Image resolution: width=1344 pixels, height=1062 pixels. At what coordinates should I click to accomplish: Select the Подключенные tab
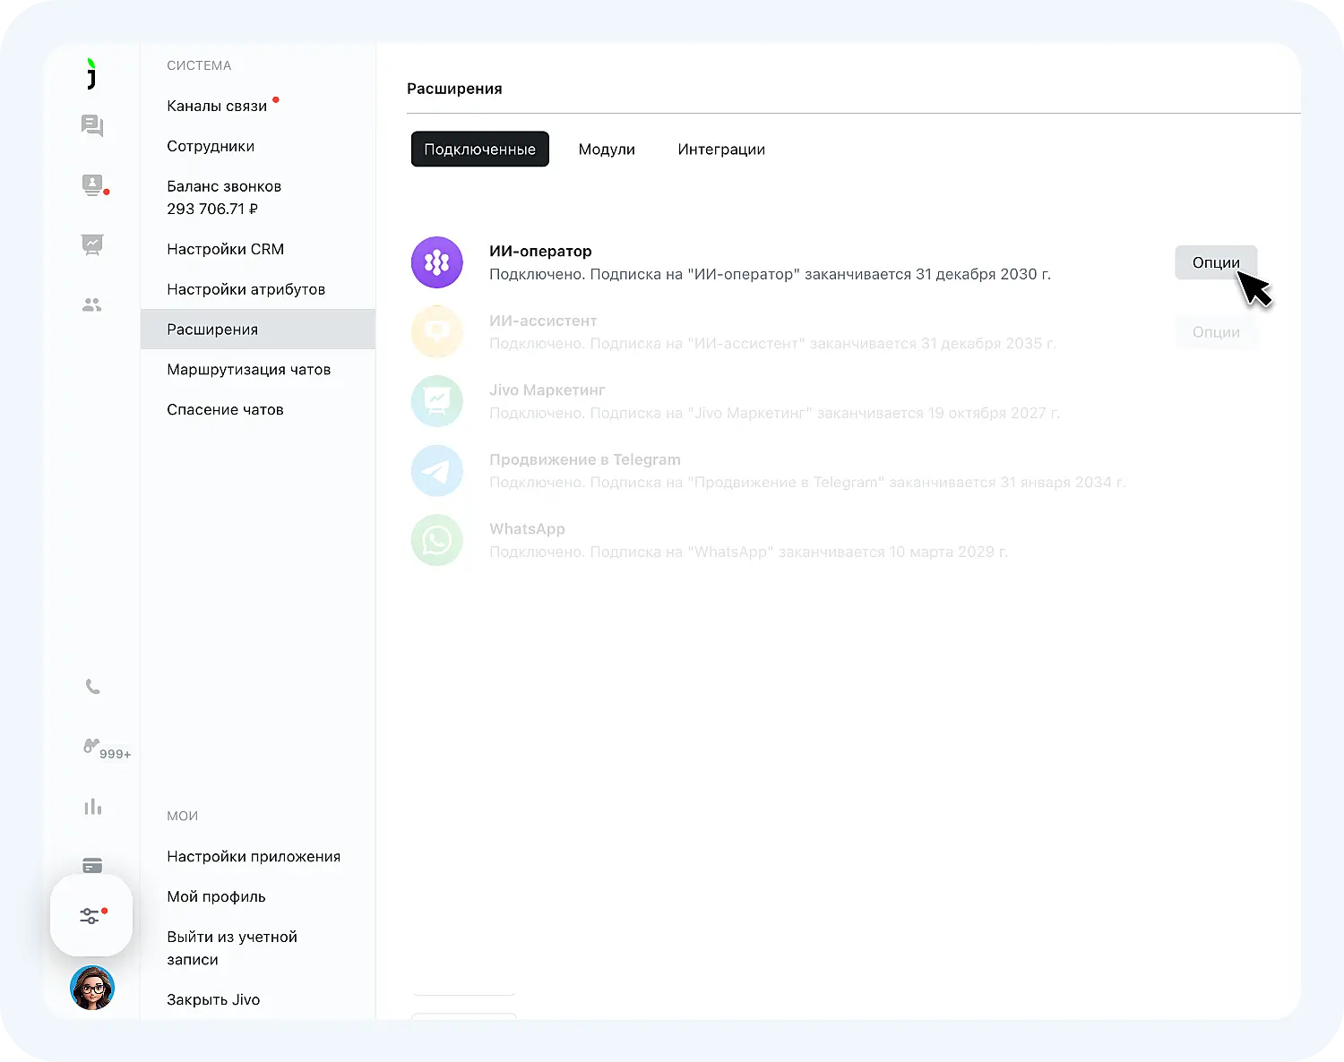click(x=479, y=150)
